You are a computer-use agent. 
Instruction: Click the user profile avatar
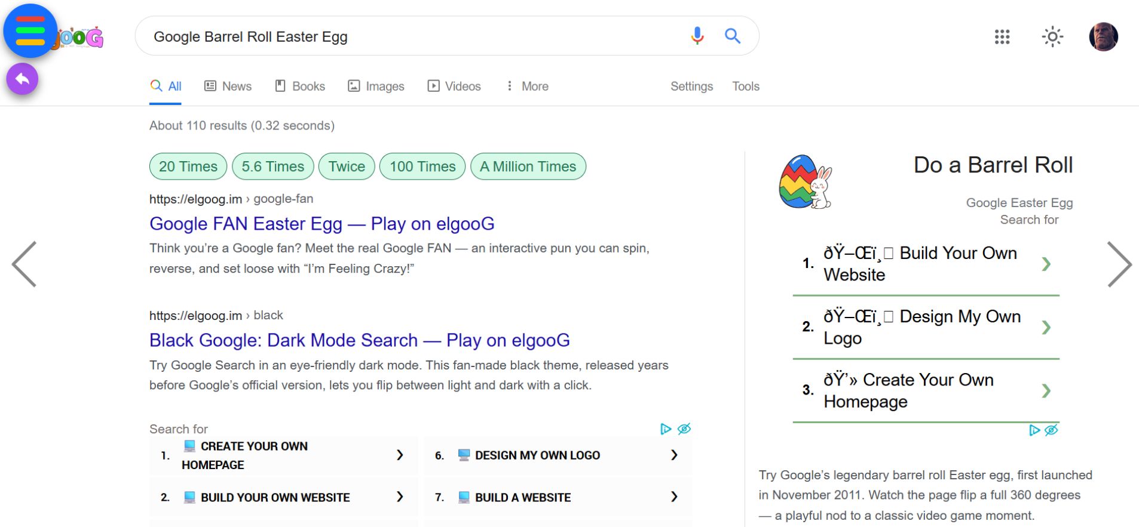point(1103,37)
